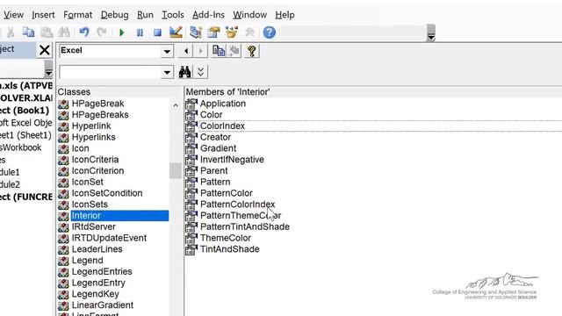Image resolution: width=562 pixels, height=316 pixels.
Task: Click the Search binoculars in Object Browser
Action: 185,72
